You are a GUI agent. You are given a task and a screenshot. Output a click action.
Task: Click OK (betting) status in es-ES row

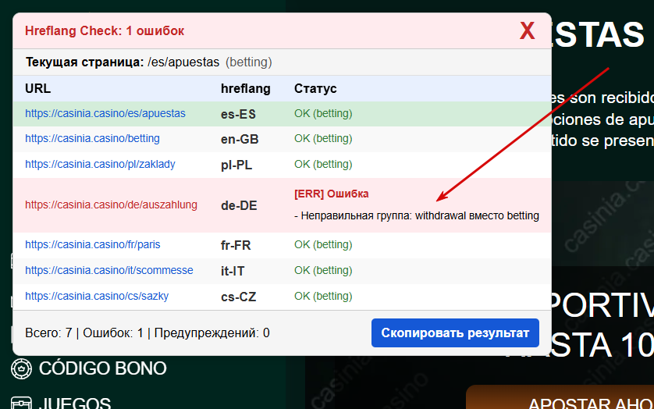coord(323,113)
